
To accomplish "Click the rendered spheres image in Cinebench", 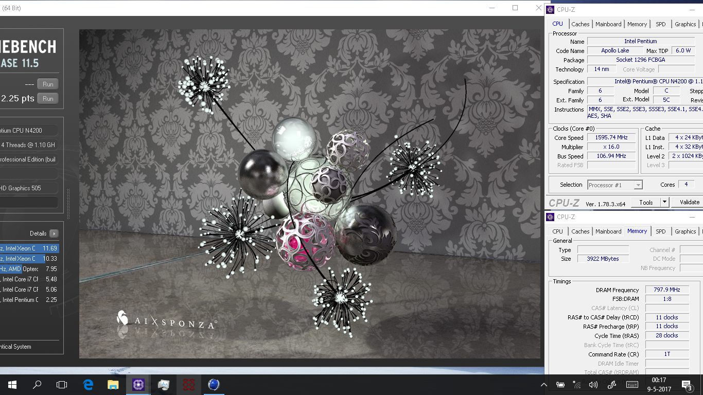I will click(310, 194).
